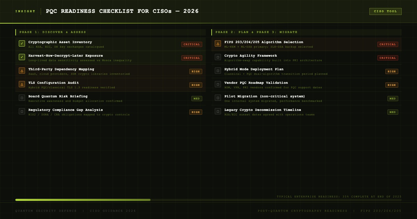Screen dimensions: 417x219
Task: Tick the Crypto Agility Framework checkbox
Action: (218, 57)
